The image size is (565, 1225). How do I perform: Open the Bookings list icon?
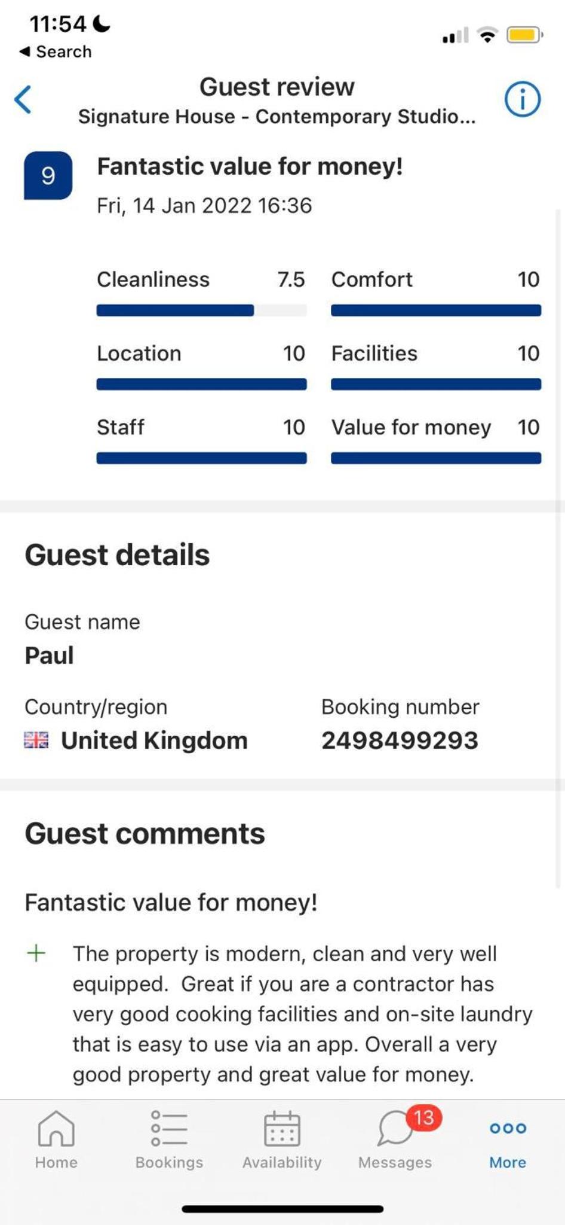[169, 1128]
